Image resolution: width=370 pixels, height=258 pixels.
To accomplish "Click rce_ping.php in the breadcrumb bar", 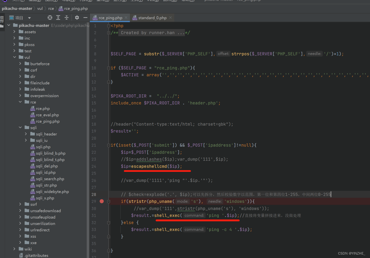I will click(x=73, y=8).
